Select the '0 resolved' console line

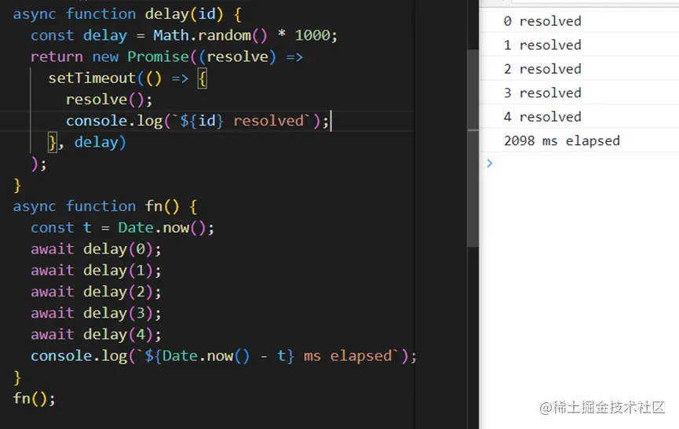coord(542,21)
